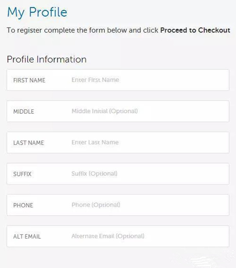Click the MIDDLE field label
236x268 pixels.
[x=24, y=112]
